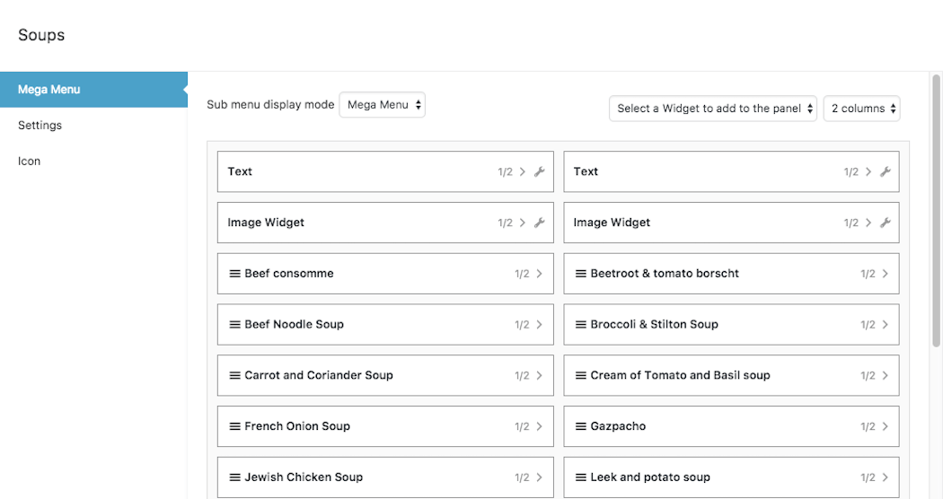Open wrench settings for right Image Widget
The height and width of the screenshot is (499, 943).
[x=886, y=223]
